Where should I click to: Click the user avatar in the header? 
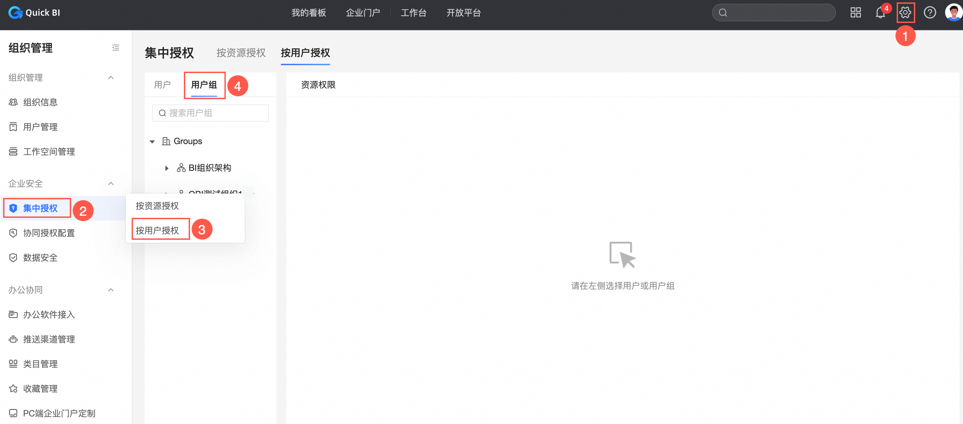click(x=953, y=13)
